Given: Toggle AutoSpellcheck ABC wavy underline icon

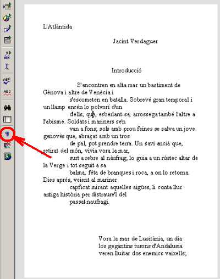Looking at the screenshot, I should pos(7,93).
